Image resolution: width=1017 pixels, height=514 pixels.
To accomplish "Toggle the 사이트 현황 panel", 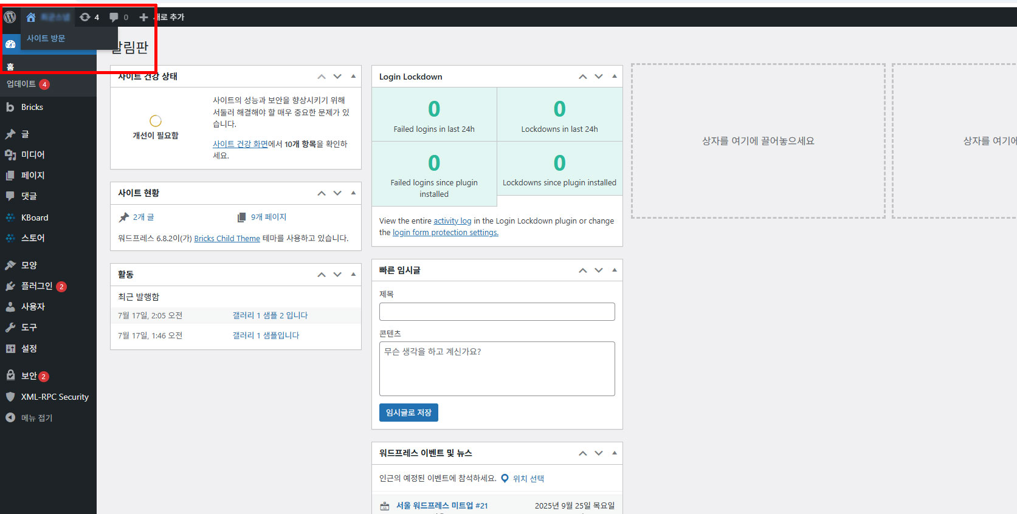I will point(353,193).
